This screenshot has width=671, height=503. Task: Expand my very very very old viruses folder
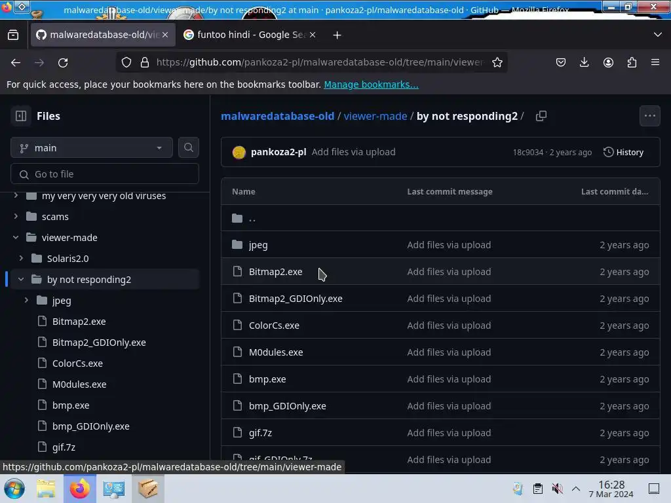(16, 195)
